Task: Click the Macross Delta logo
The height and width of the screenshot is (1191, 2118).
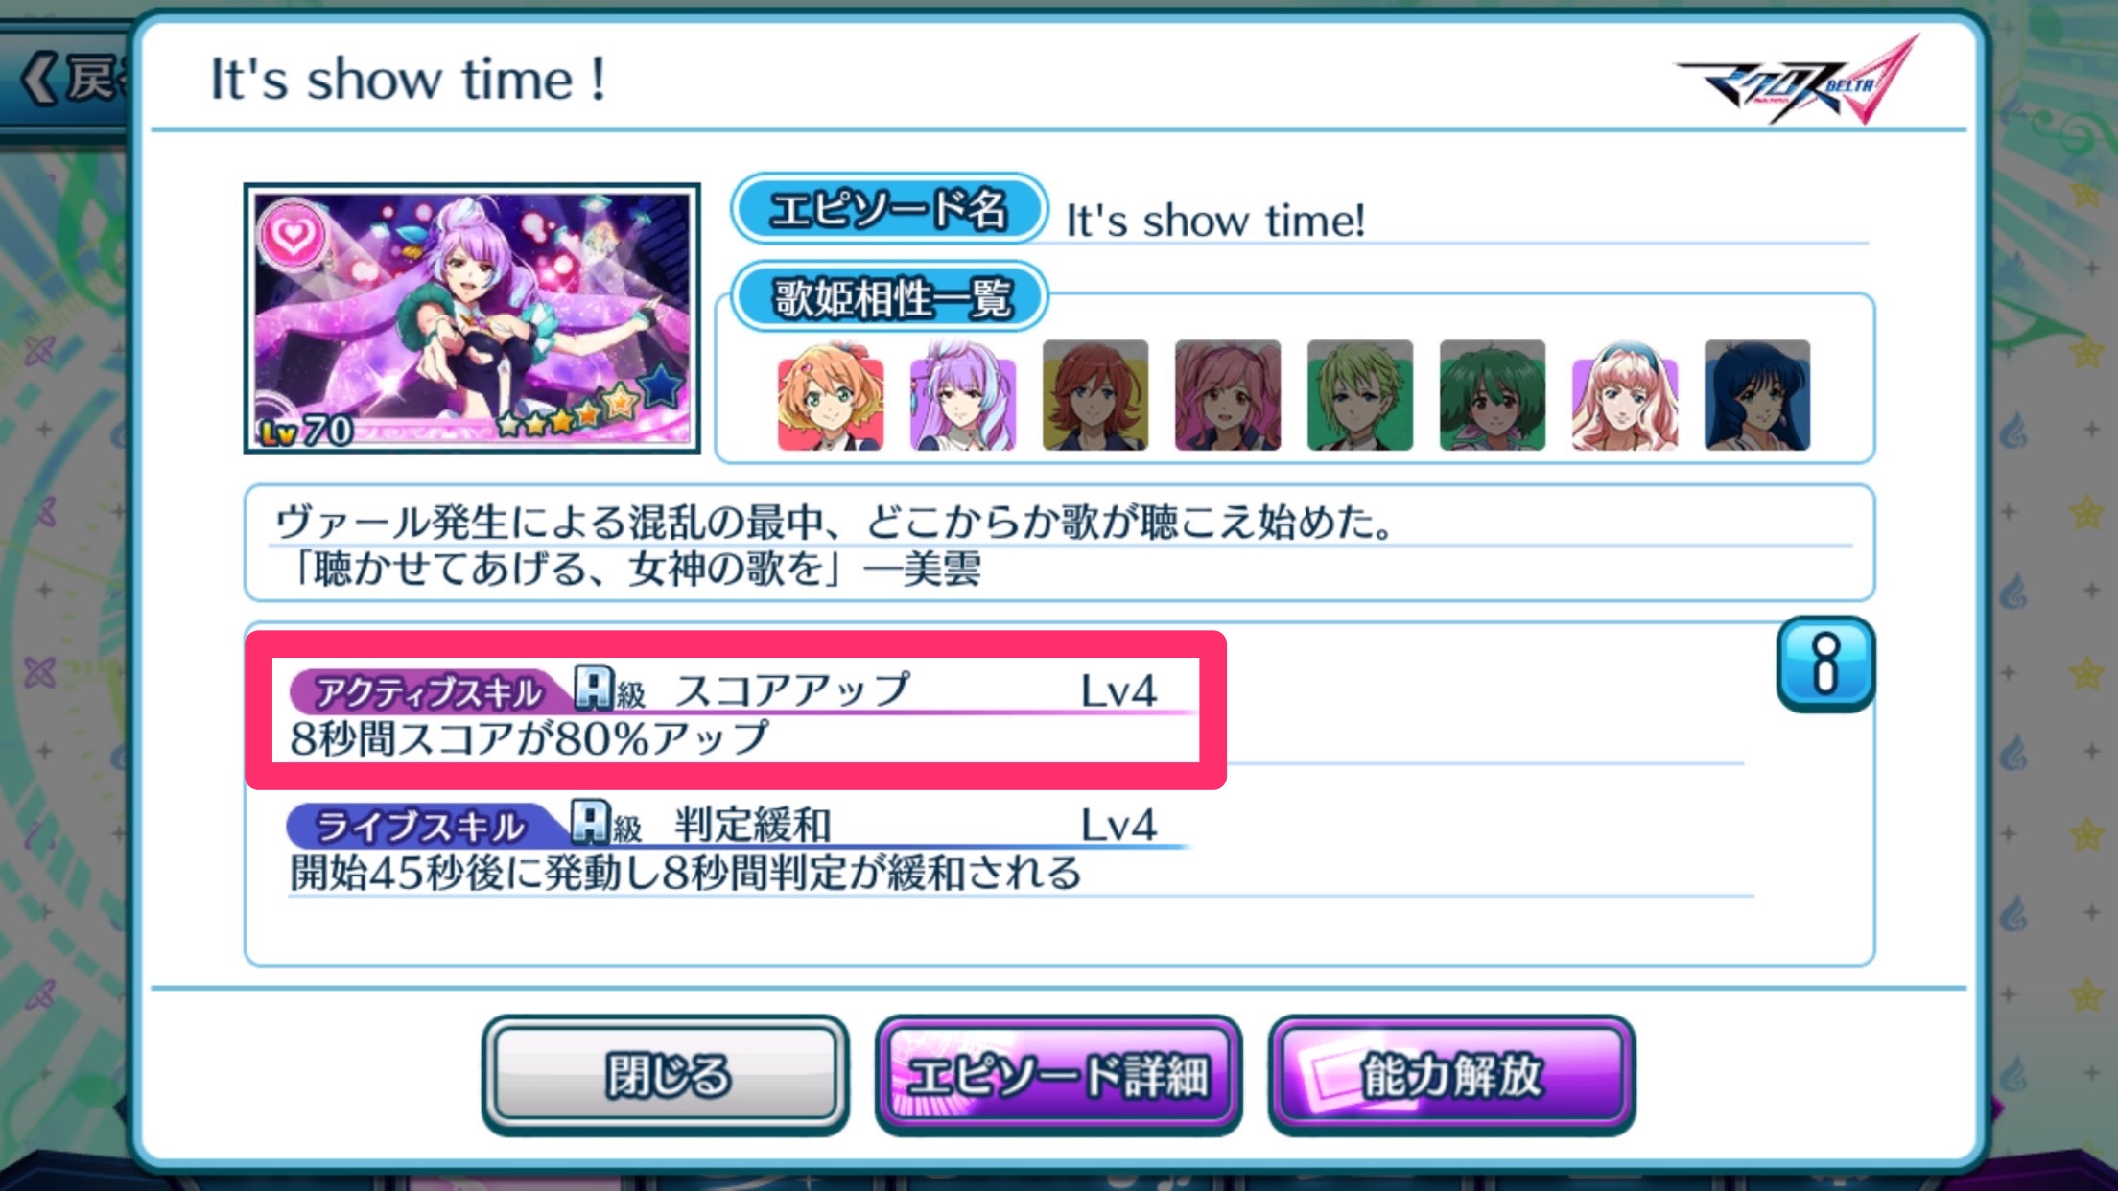Action: [x=1798, y=81]
